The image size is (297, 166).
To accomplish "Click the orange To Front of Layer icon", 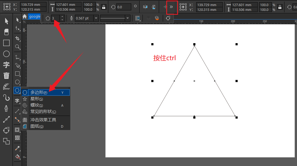I will (x=157, y=18).
